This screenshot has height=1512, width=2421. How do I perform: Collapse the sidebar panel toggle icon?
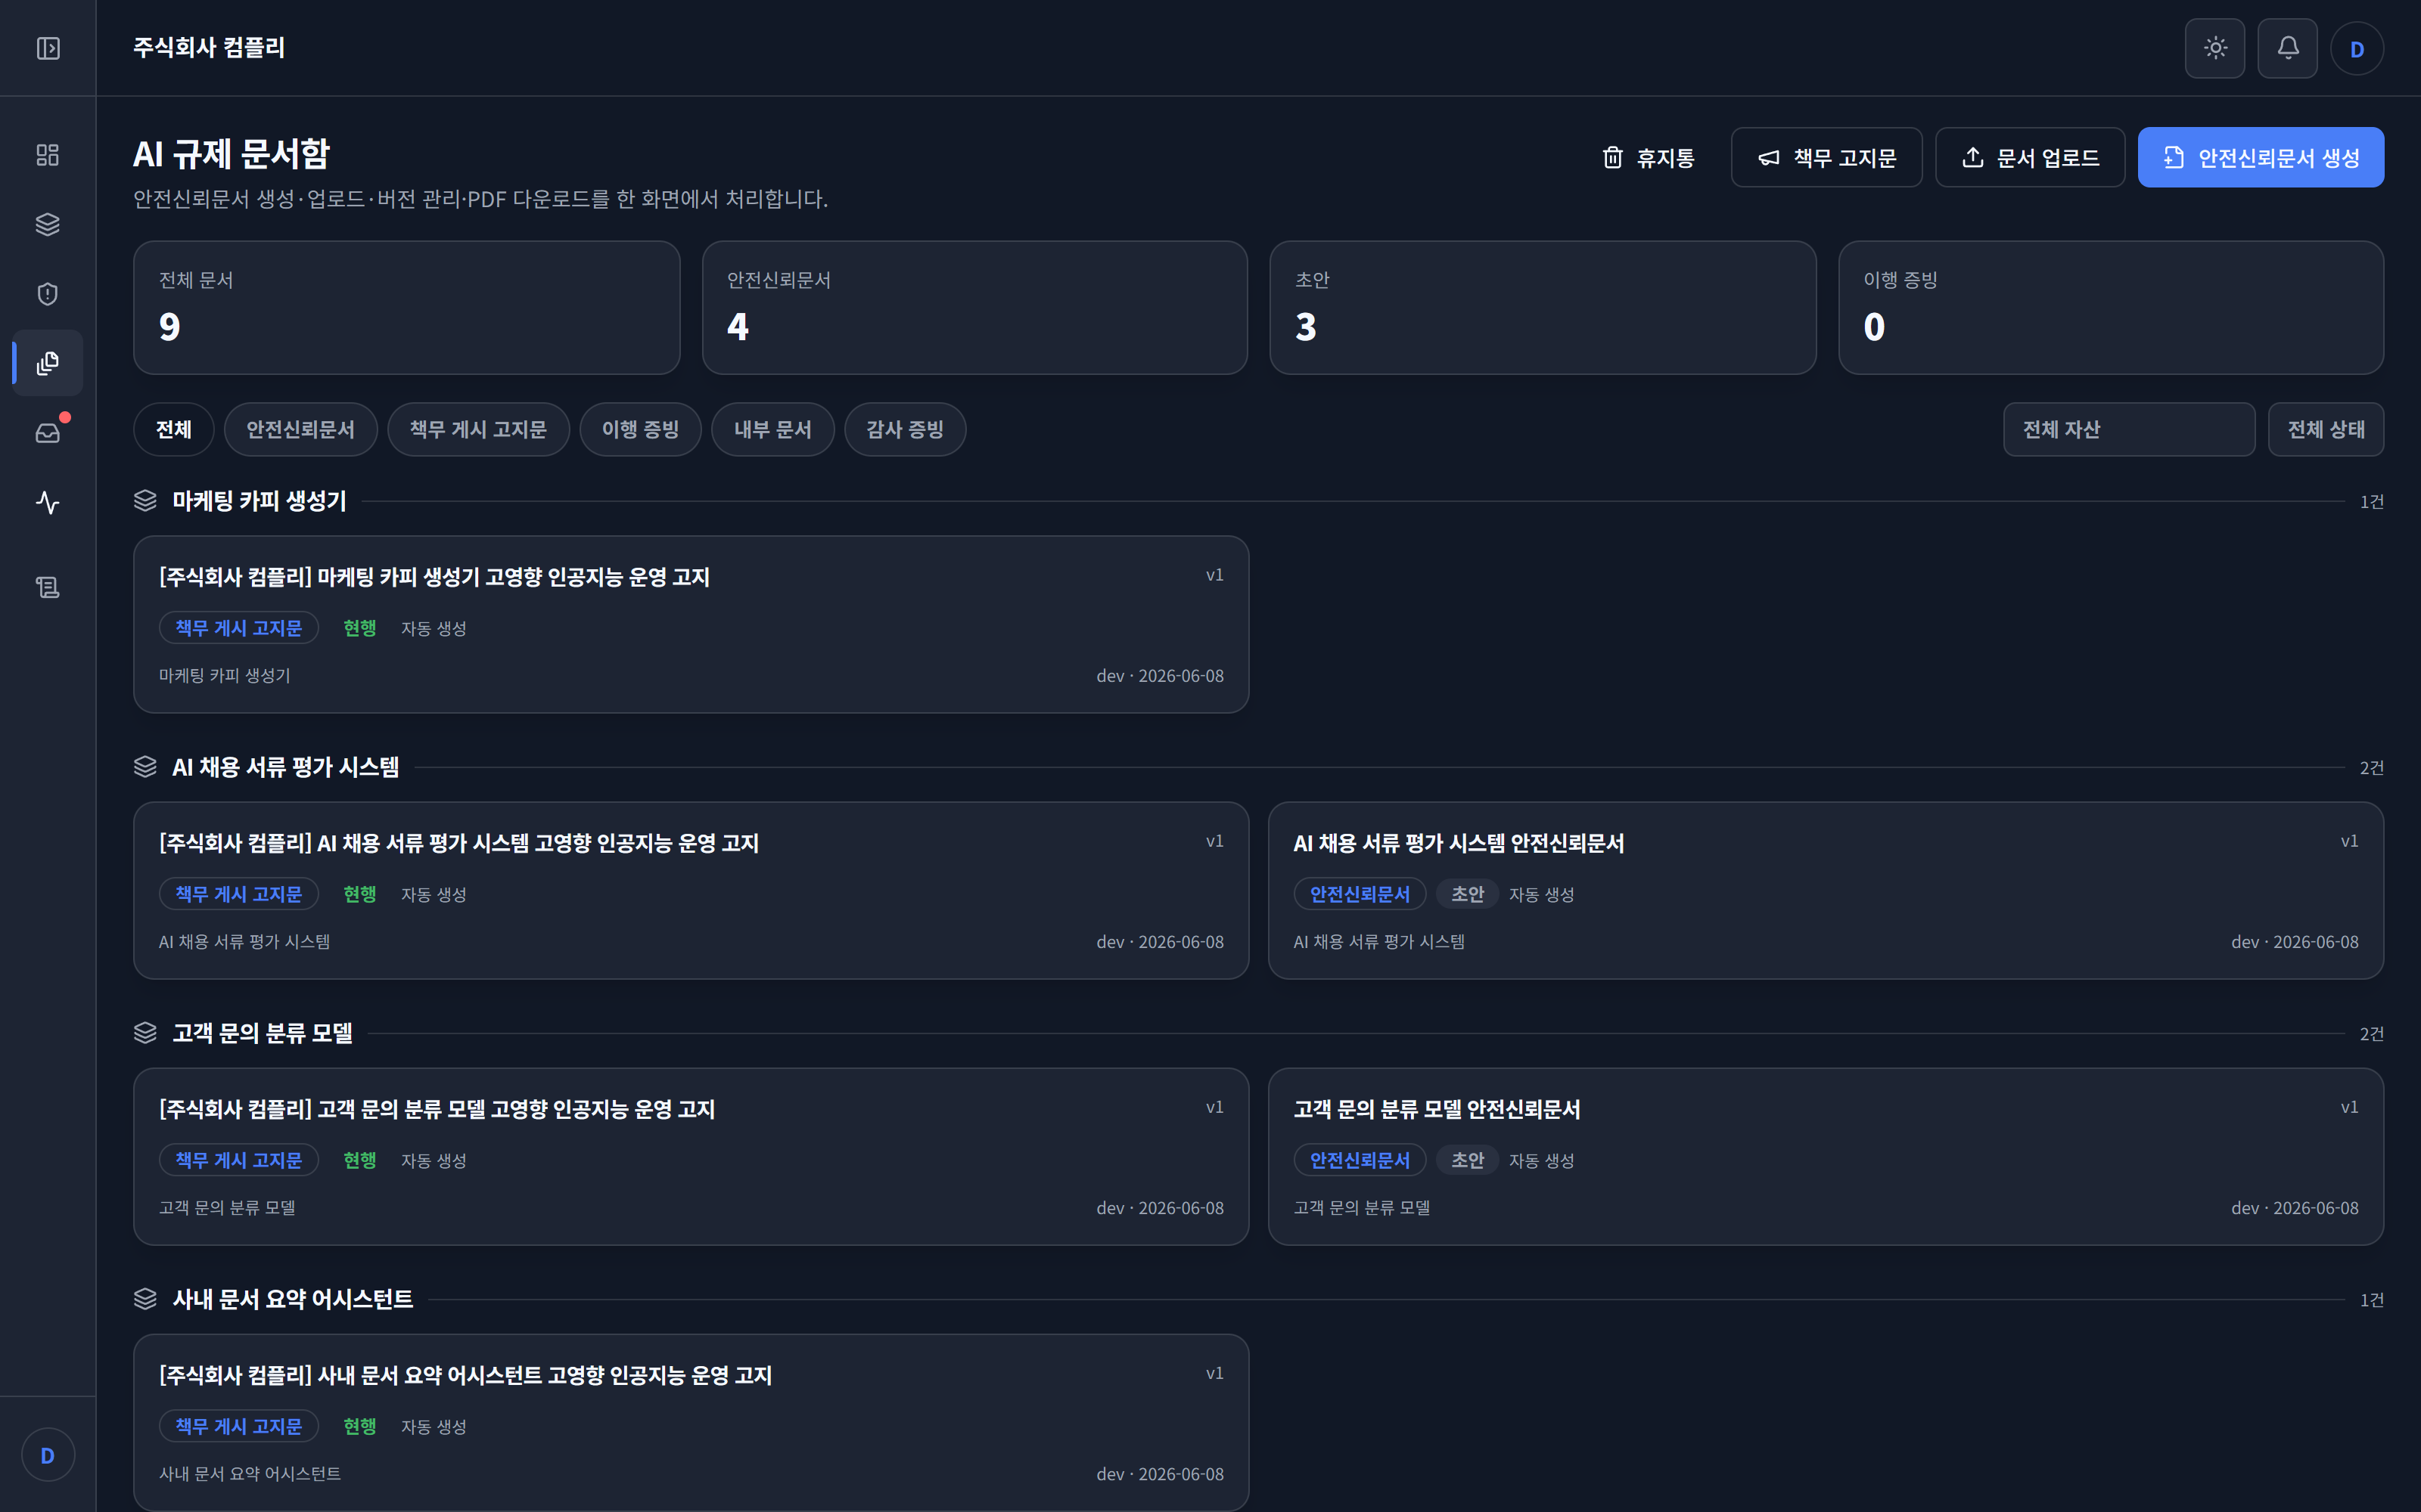coord(48,48)
